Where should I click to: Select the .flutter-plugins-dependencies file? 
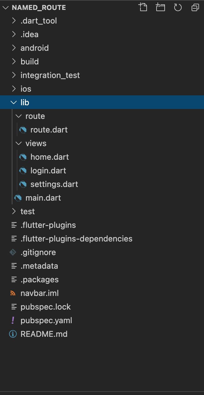point(102,239)
